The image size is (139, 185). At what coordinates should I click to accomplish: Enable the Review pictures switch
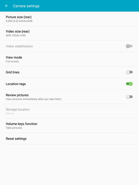129,97
